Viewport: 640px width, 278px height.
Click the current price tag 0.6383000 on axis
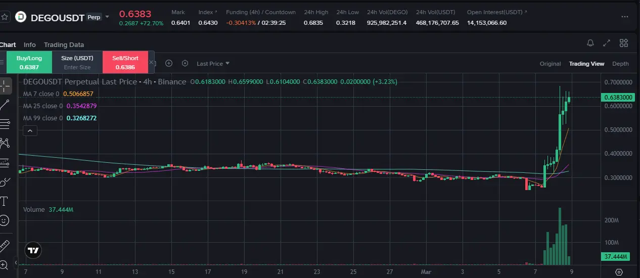618,97
